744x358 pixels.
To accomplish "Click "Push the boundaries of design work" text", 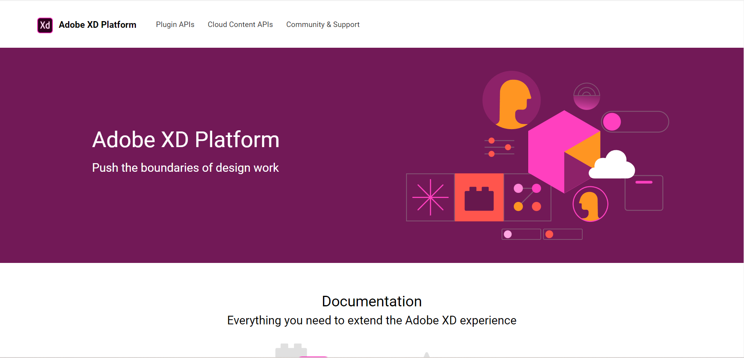I will tap(185, 168).
